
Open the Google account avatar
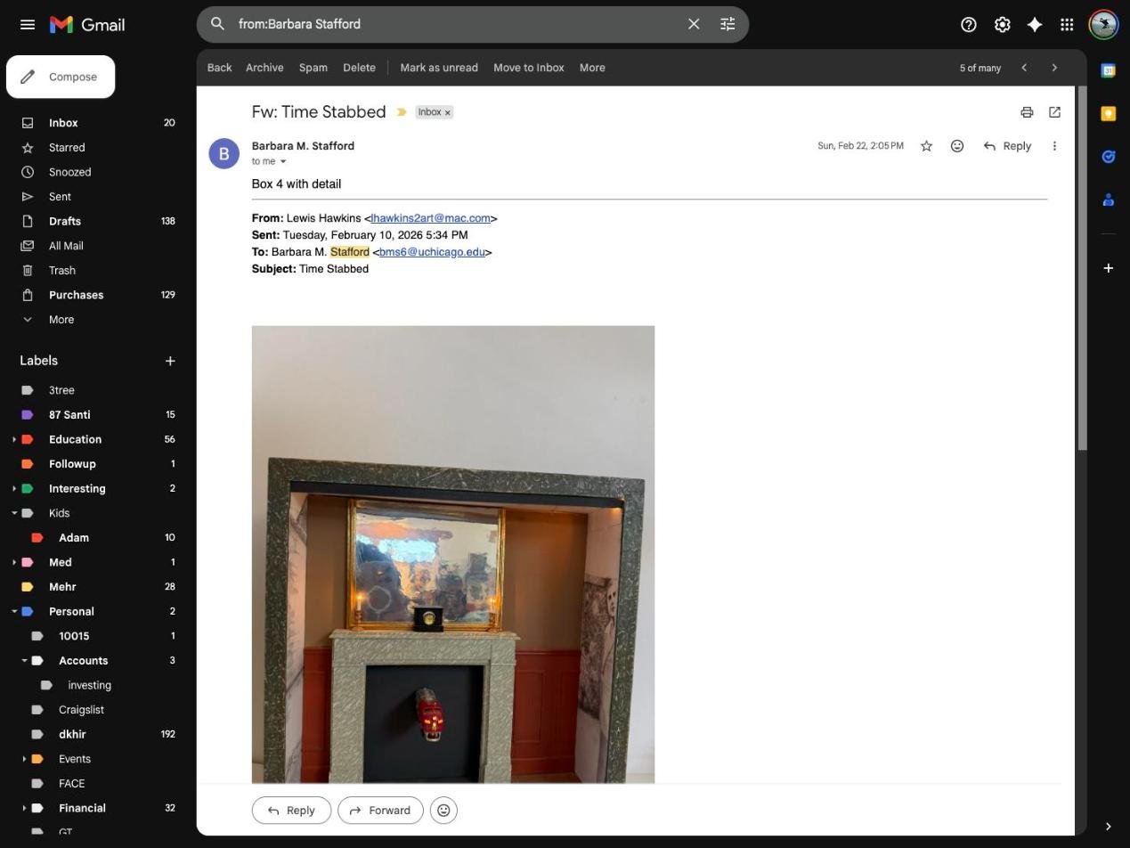coord(1104,25)
